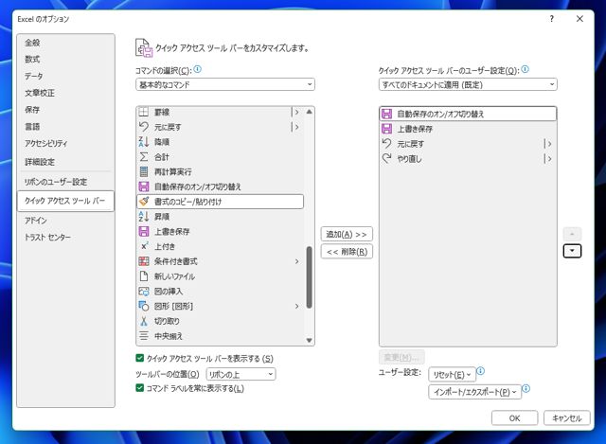The image size is (606, 444).
Task: Select the Format Painter (書式のコピー/貼り付け) icon
Action: [x=144, y=202]
